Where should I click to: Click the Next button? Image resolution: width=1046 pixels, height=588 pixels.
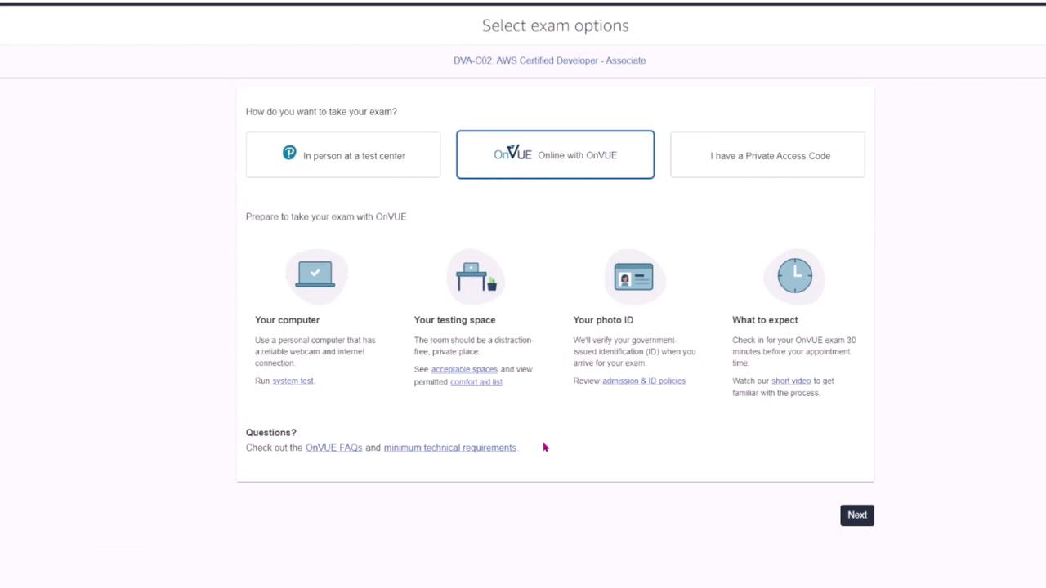point(857,514)
